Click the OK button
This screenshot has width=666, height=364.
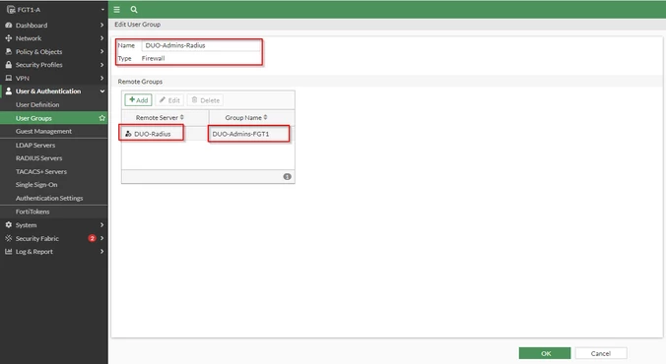pos(545,353)
